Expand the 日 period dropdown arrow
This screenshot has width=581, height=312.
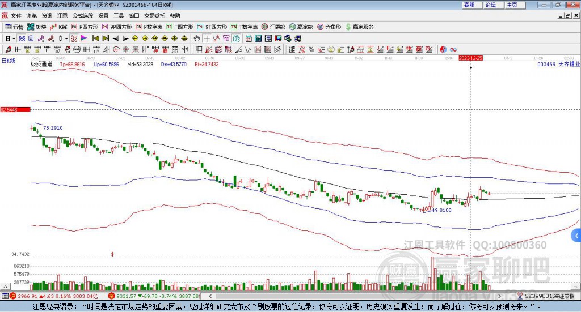[x=14, y=39]
